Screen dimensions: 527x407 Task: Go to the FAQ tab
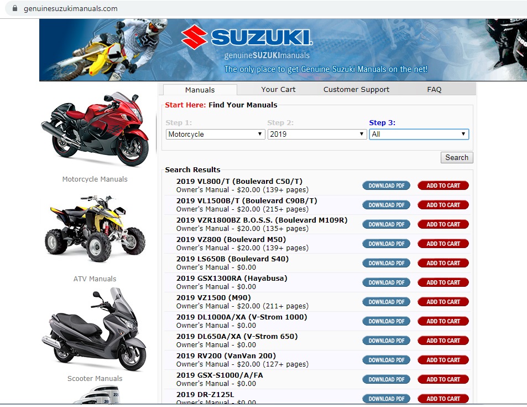tap(434, 90)
